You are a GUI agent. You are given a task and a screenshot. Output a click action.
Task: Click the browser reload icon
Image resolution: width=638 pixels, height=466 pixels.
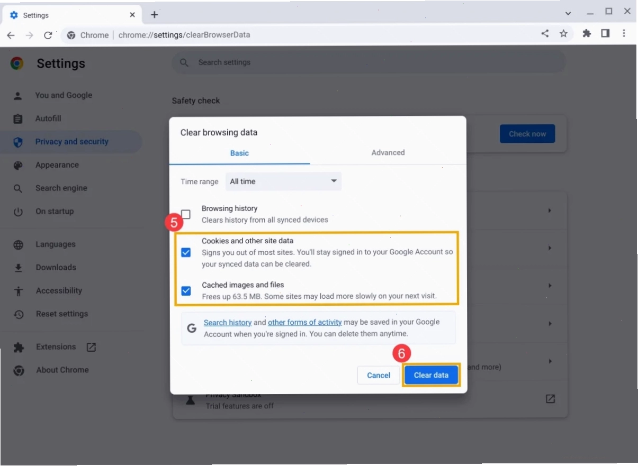tap(48, 35)
